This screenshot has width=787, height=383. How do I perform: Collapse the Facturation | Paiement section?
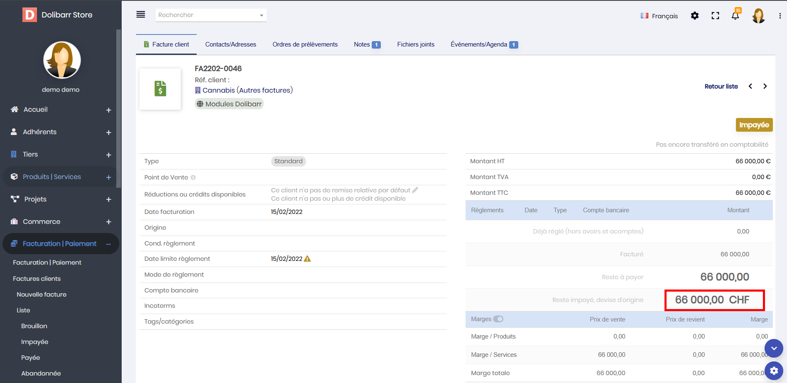[108, 244]
